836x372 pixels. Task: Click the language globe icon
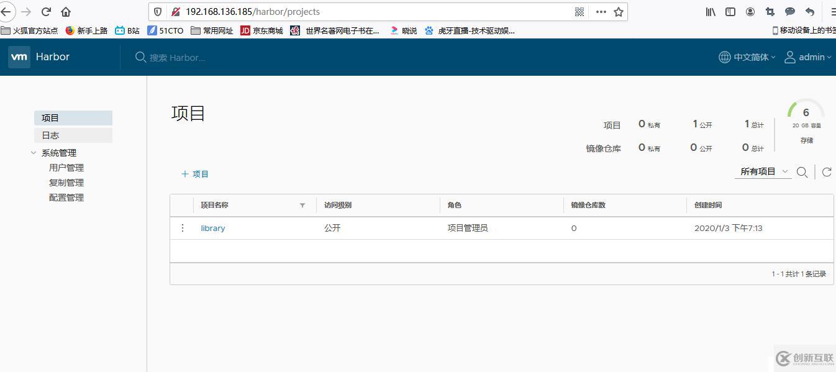[724, 57]
